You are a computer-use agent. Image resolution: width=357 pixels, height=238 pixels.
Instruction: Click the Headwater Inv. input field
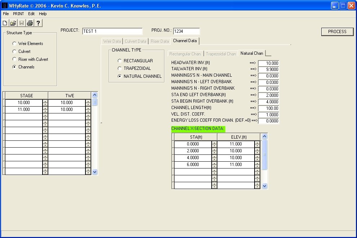coord(268,63)
